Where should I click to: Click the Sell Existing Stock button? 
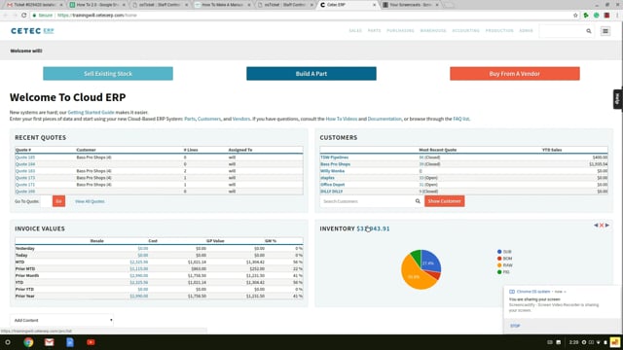click(108, 74)
